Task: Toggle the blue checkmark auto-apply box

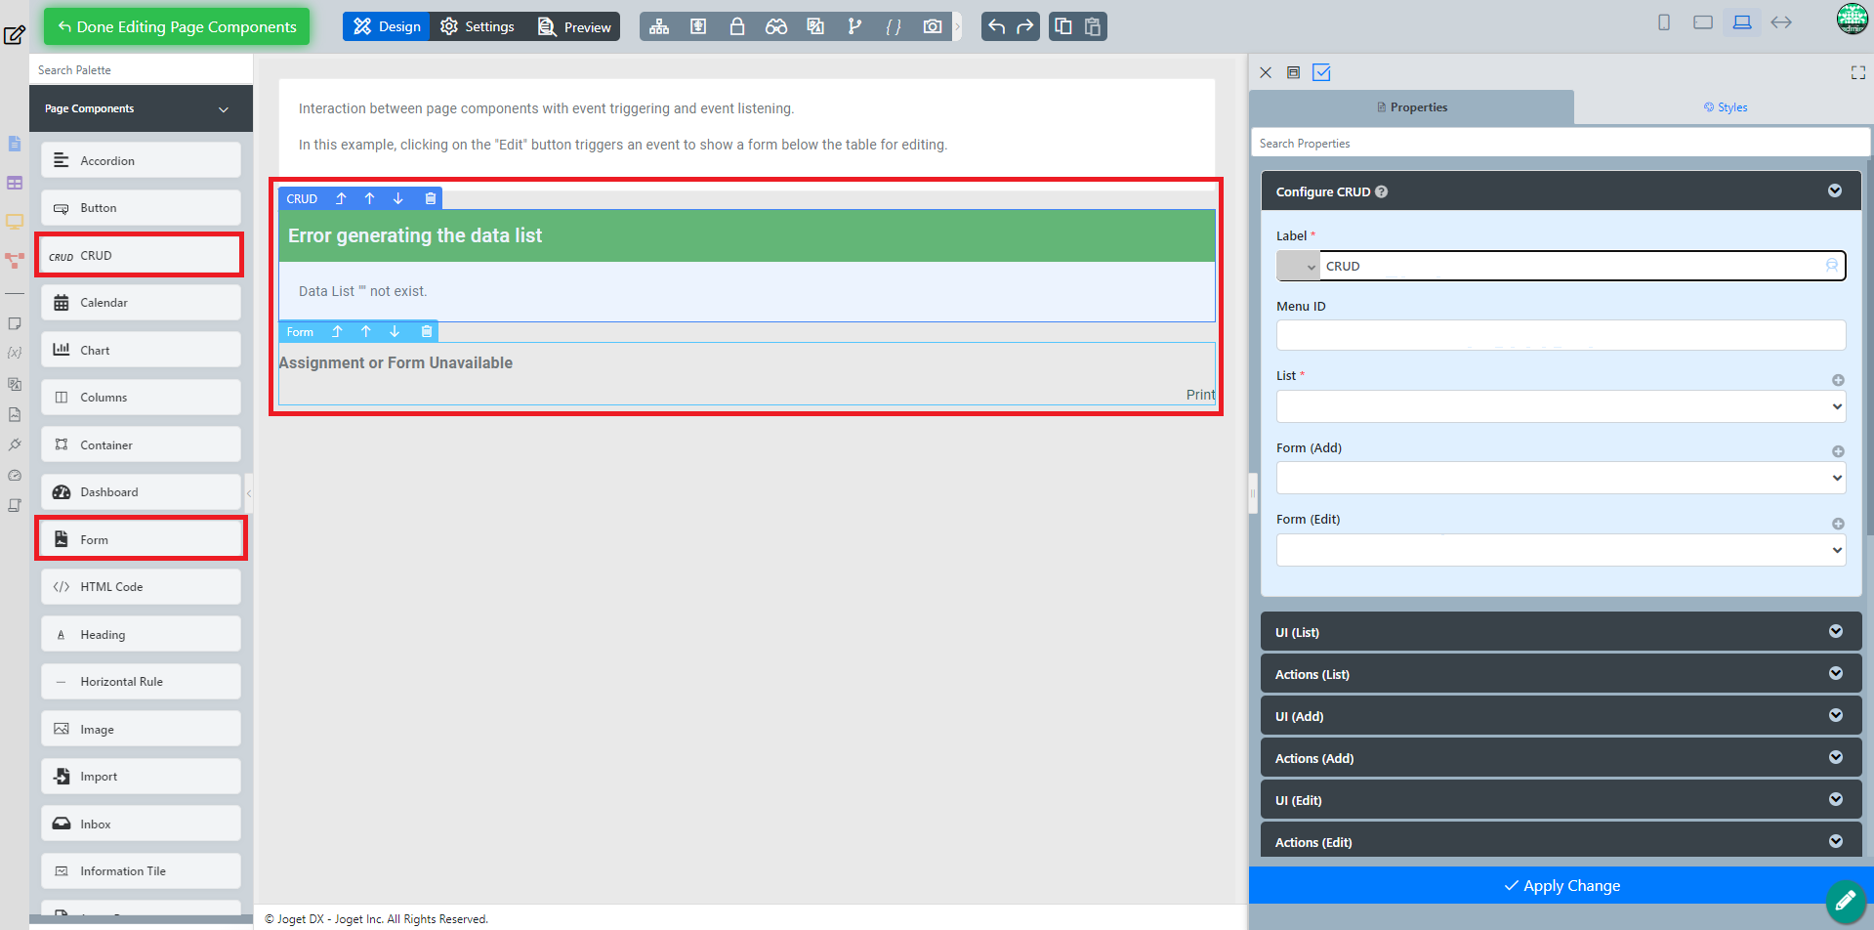Action: click(1321, 72)
